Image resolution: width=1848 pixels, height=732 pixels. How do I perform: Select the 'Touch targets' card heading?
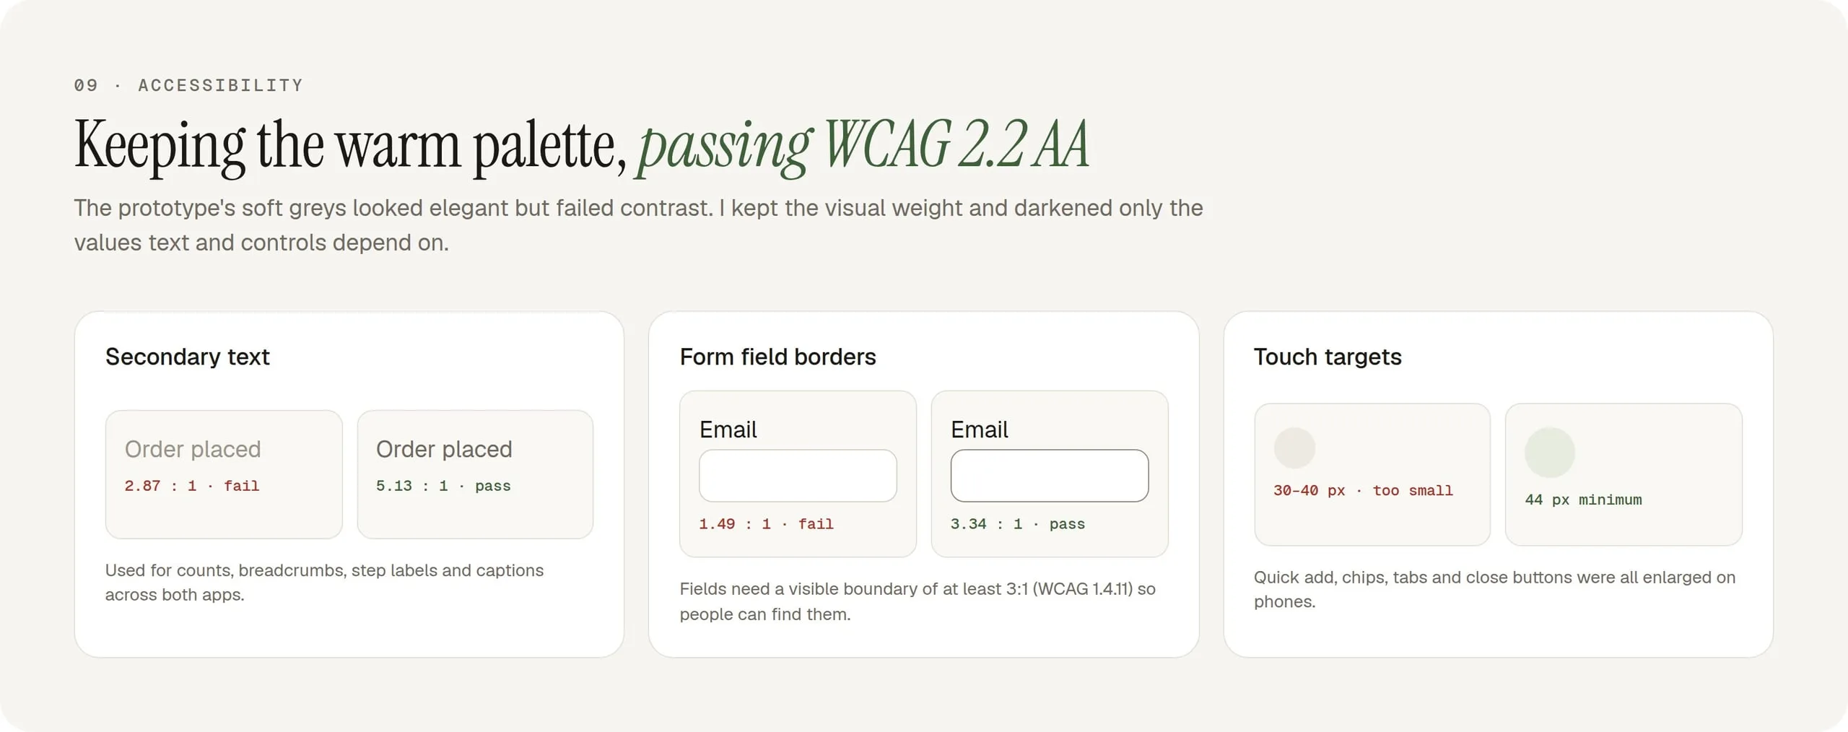click(x=1328, y=357)
